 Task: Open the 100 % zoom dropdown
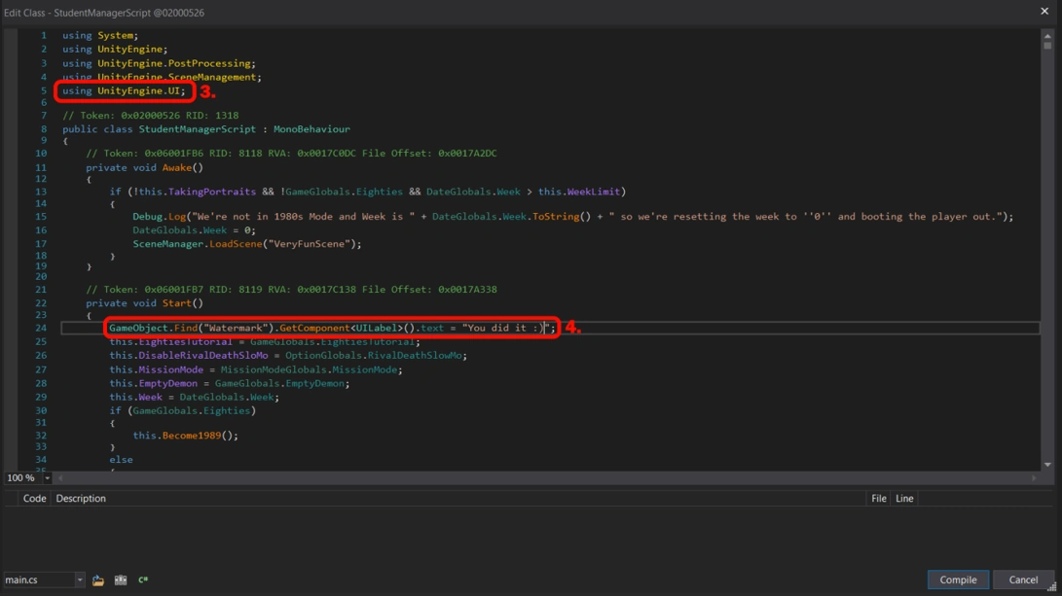tap(47, 478)
